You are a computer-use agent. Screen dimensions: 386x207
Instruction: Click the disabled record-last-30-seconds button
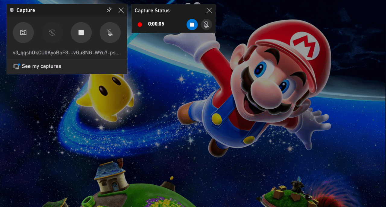pyautogui.click(x=52, y=33)
